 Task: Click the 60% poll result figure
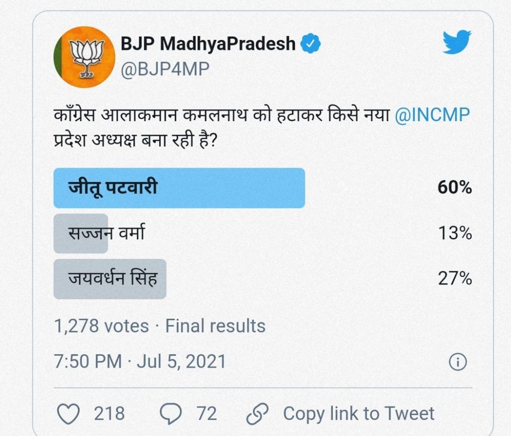click(x=455, y=188)
